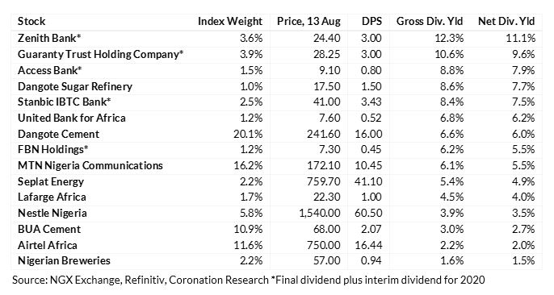This screenshot has height=295, width=554.
Task: Select Guaranty Trust Holding Company cell
Action: tap(101, 54)
